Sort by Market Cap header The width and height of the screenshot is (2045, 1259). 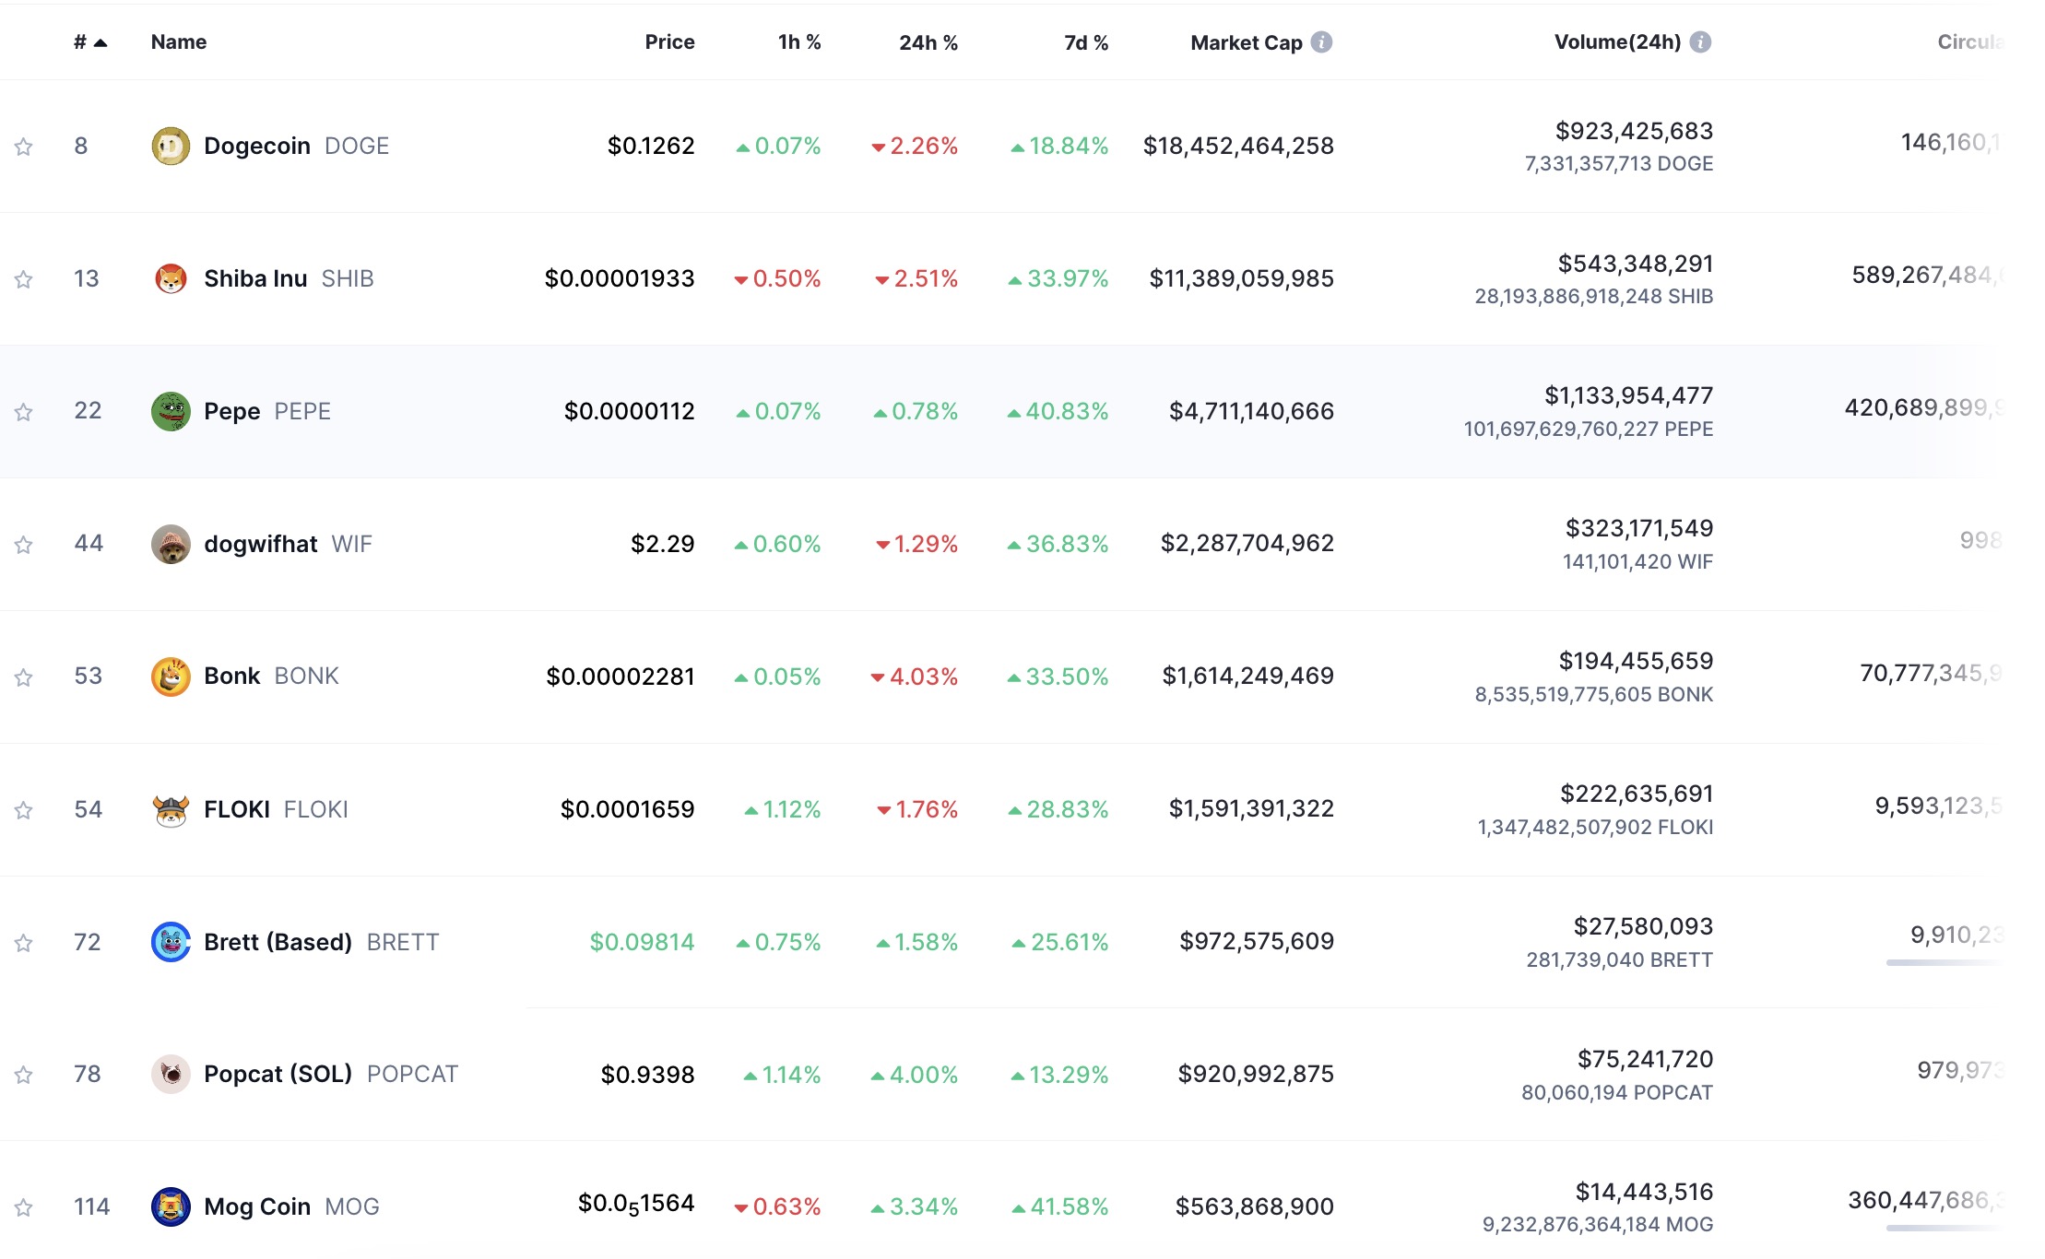(x=1247, y=42)
